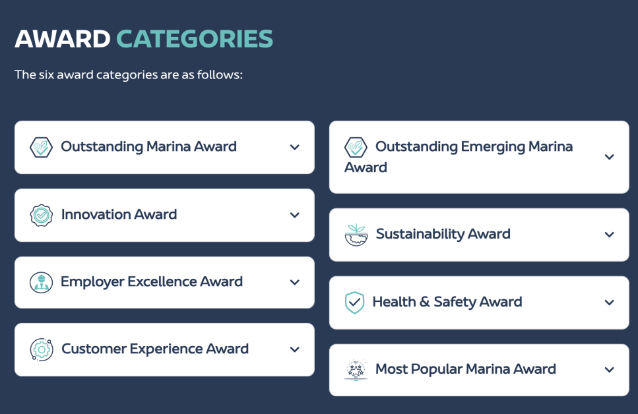Viewport: 638px width, 414px height.
Task: Click the Outstanding Marina Award leaf-check icon
Action: coord(41,147)
